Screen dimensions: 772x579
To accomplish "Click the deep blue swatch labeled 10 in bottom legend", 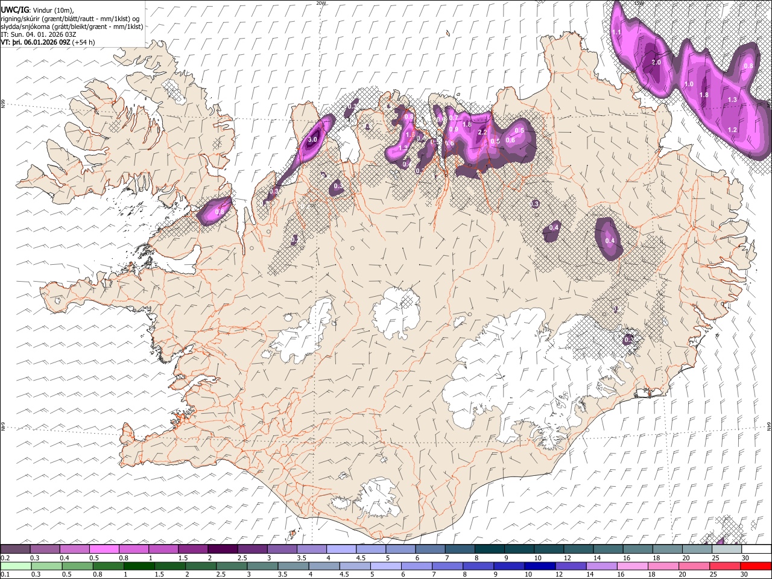I will click(540, 566).
